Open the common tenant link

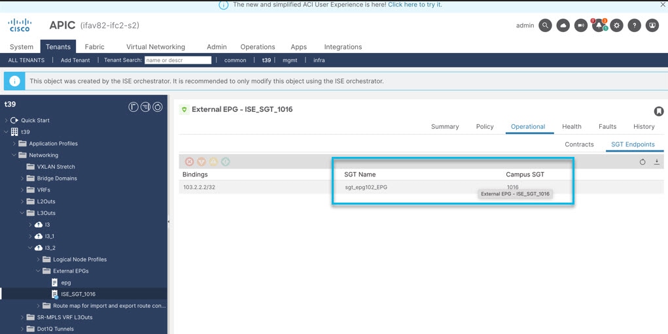pos(235,60)
